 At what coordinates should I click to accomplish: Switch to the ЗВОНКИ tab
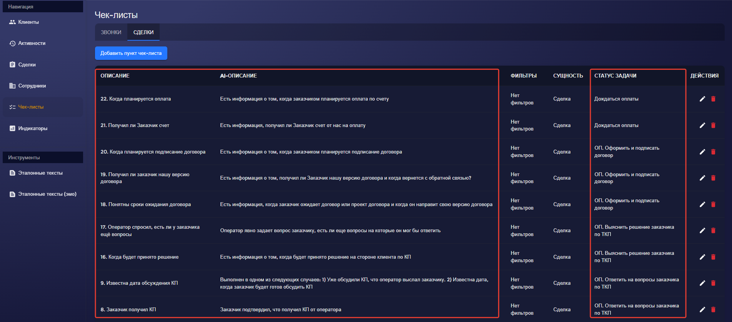[111, 33]
